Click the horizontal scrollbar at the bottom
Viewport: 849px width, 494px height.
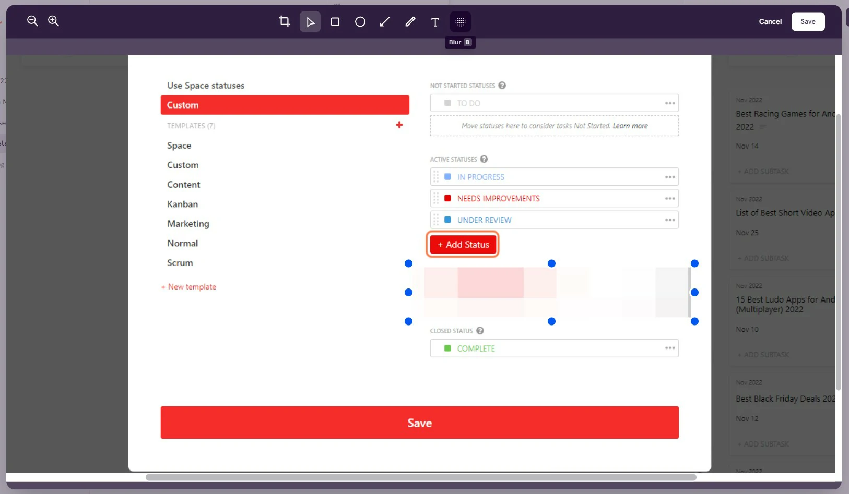(x=420, y=477)
